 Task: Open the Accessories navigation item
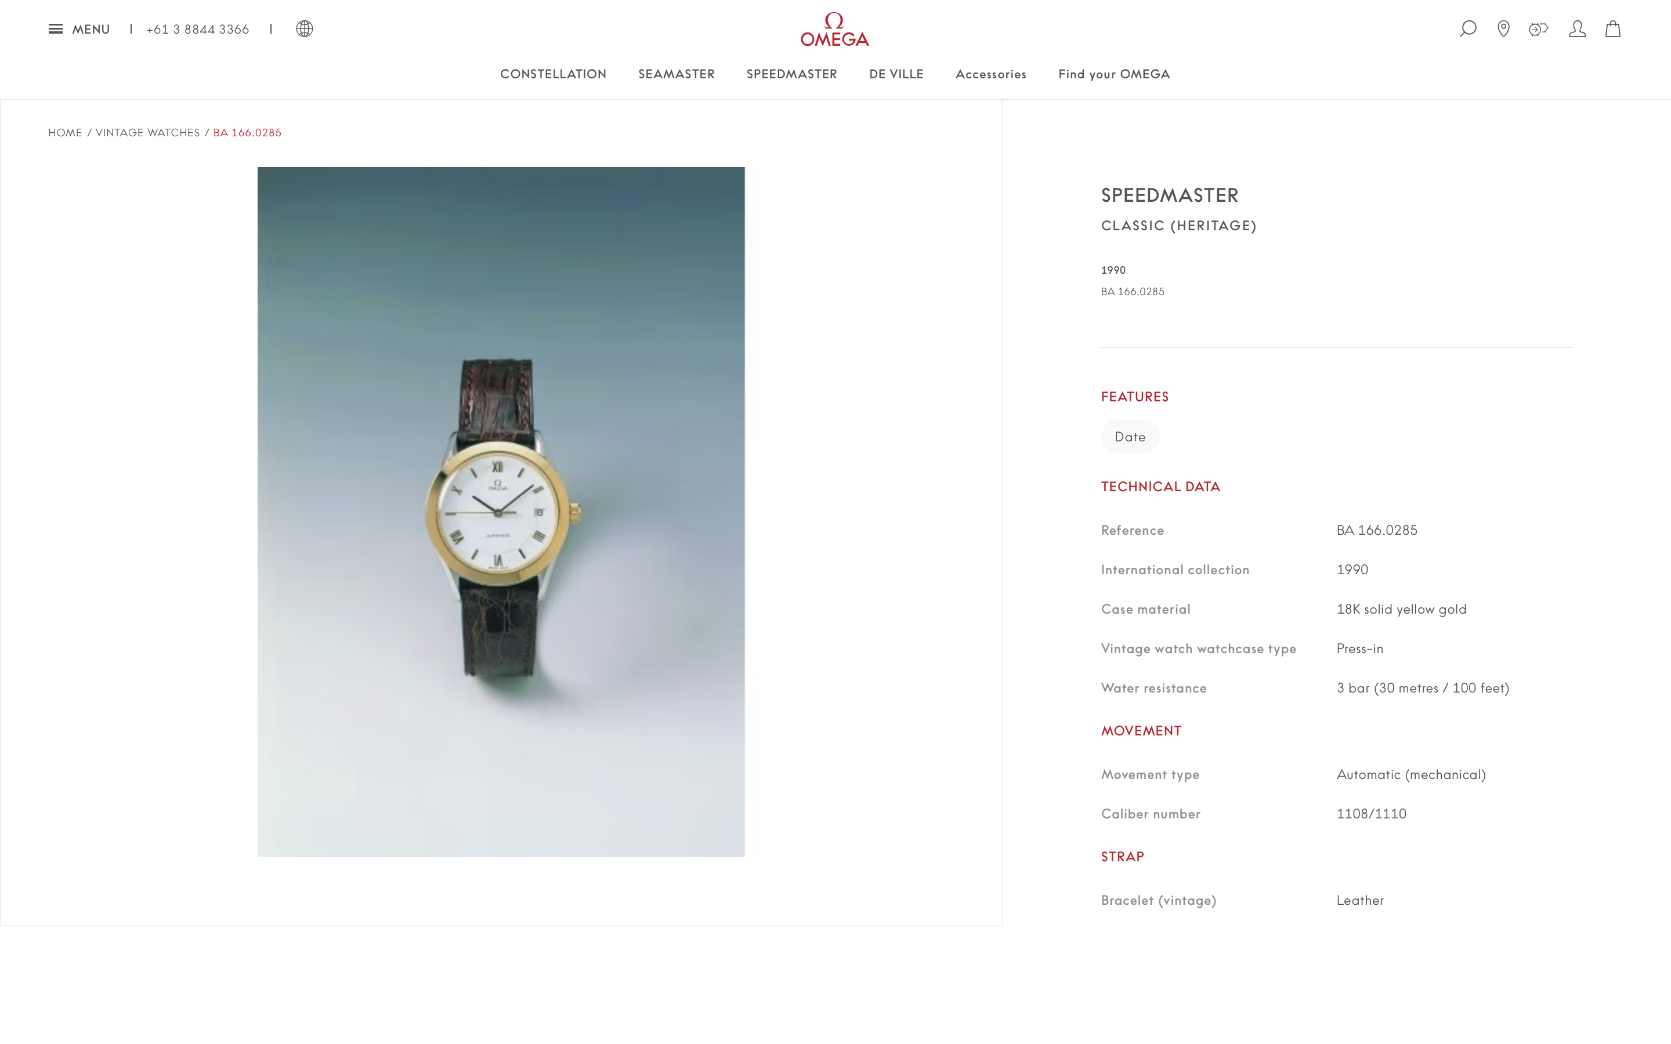coord(991,74)
